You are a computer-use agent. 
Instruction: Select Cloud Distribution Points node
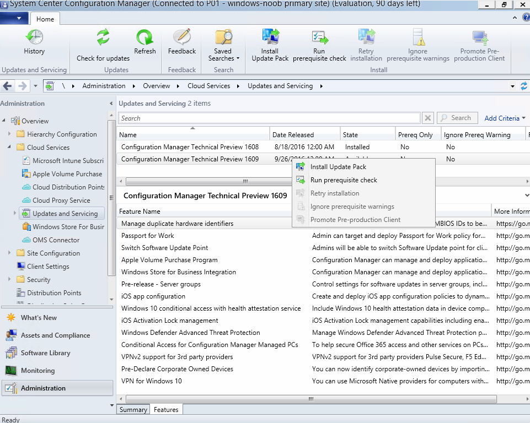pyautogui.click(x=63, y=187)
